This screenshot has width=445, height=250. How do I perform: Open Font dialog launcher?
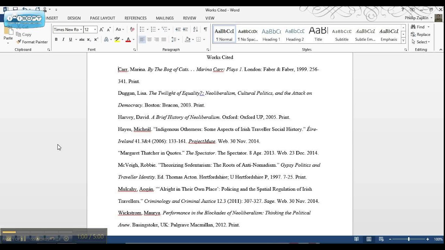pyautogui.click(x=135, y=50)
